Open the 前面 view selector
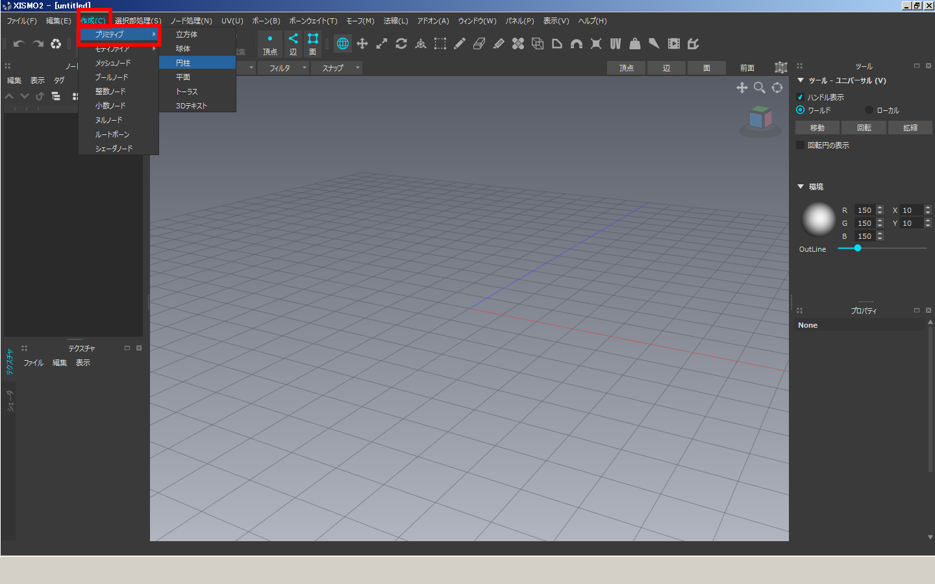This screenshot has height=584, width=935. (x=747, y=67)
